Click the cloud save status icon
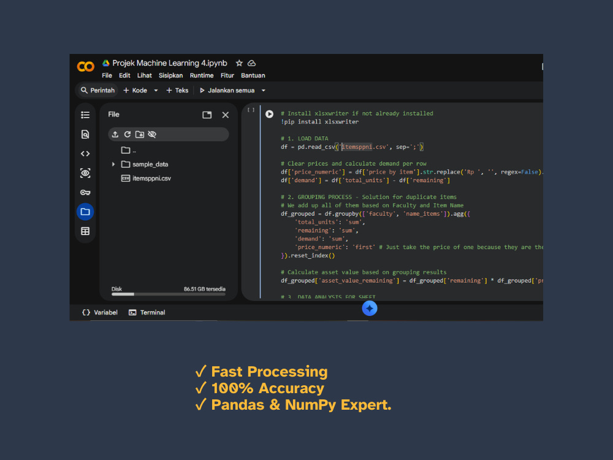Viewport: 613px width, 460px height. tap(252, 63)
